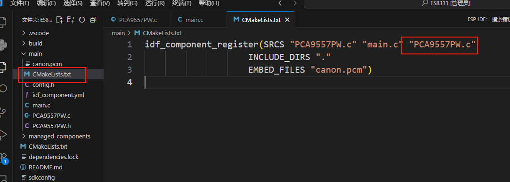The width and height of the screenshot is (510, 182).
Task: Click the 文件夹: ES8 explorer title
Action: click(37, 20)
